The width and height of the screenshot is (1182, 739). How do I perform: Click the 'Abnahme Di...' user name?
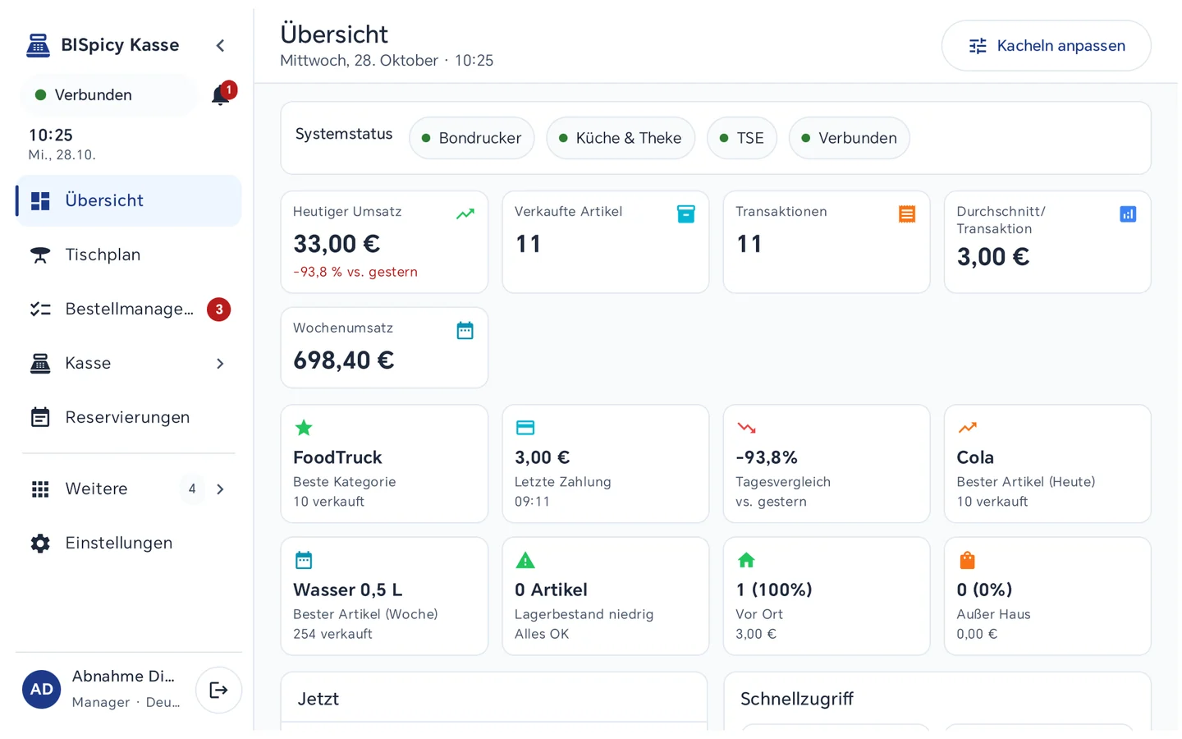pyautogui.click(x=123, y=677)
